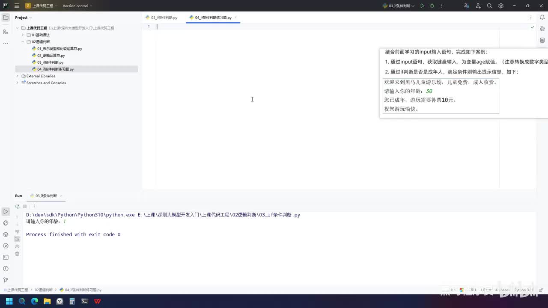Open WPS Office from taskbar
The width and height of the screenshot is (548, 308).
pos(98,301)
